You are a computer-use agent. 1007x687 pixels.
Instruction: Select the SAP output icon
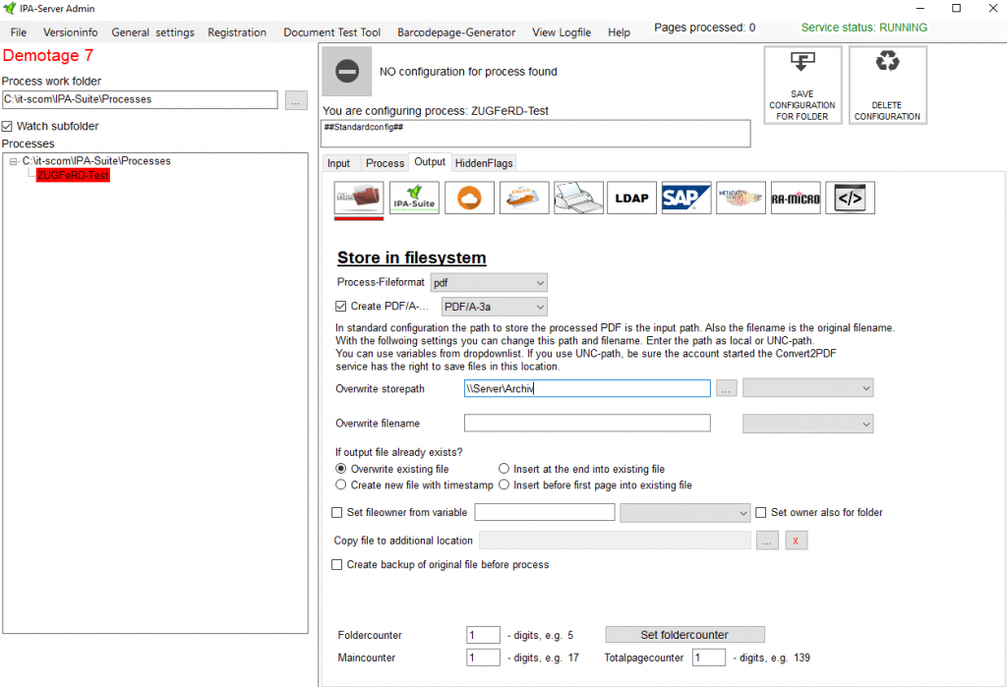coord(685,198)
